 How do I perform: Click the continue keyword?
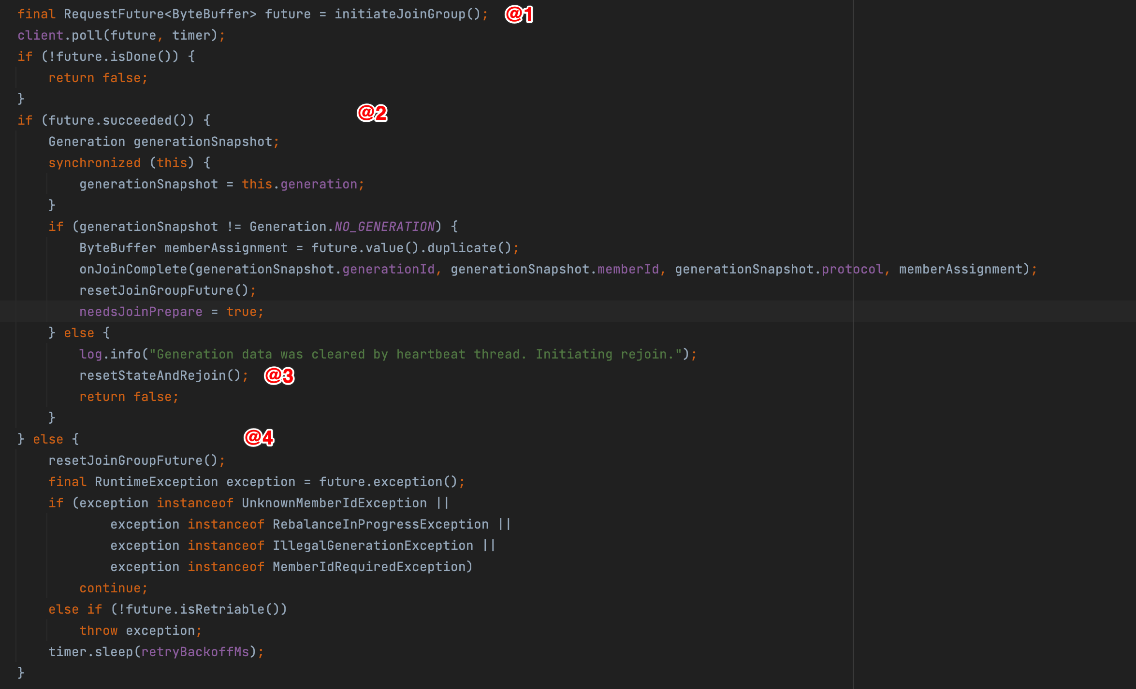[x=110, y=588]
